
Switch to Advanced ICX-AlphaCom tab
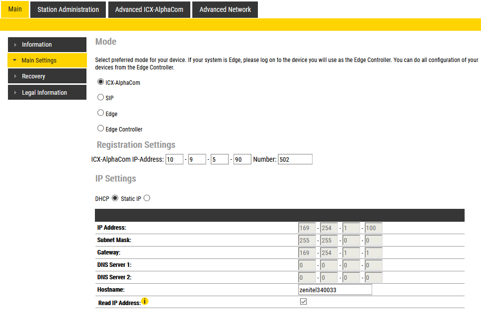(149, 9)
